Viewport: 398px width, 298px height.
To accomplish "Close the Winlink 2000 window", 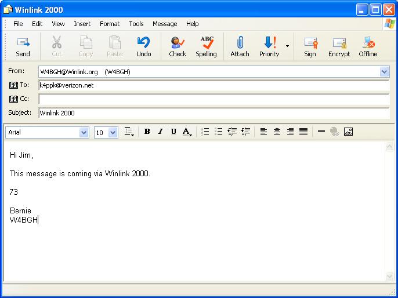I will [x=389, y=10].
